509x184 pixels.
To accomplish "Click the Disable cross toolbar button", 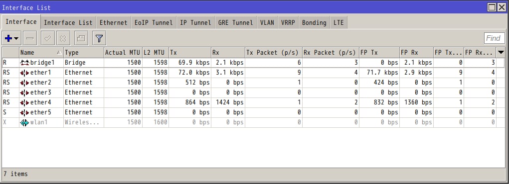I will (x=63, y=39).
